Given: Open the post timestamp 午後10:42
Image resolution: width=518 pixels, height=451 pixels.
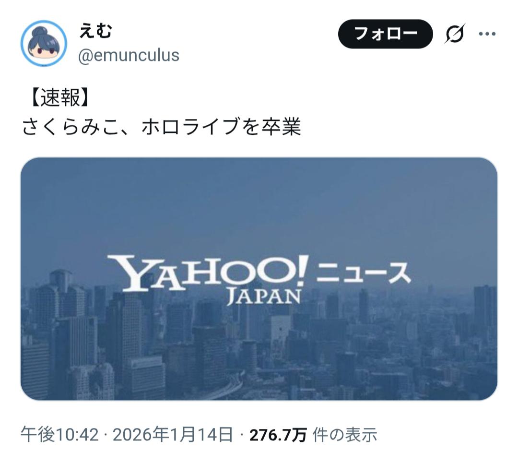Looking at the screenshot, I should [x=60, y=434].
